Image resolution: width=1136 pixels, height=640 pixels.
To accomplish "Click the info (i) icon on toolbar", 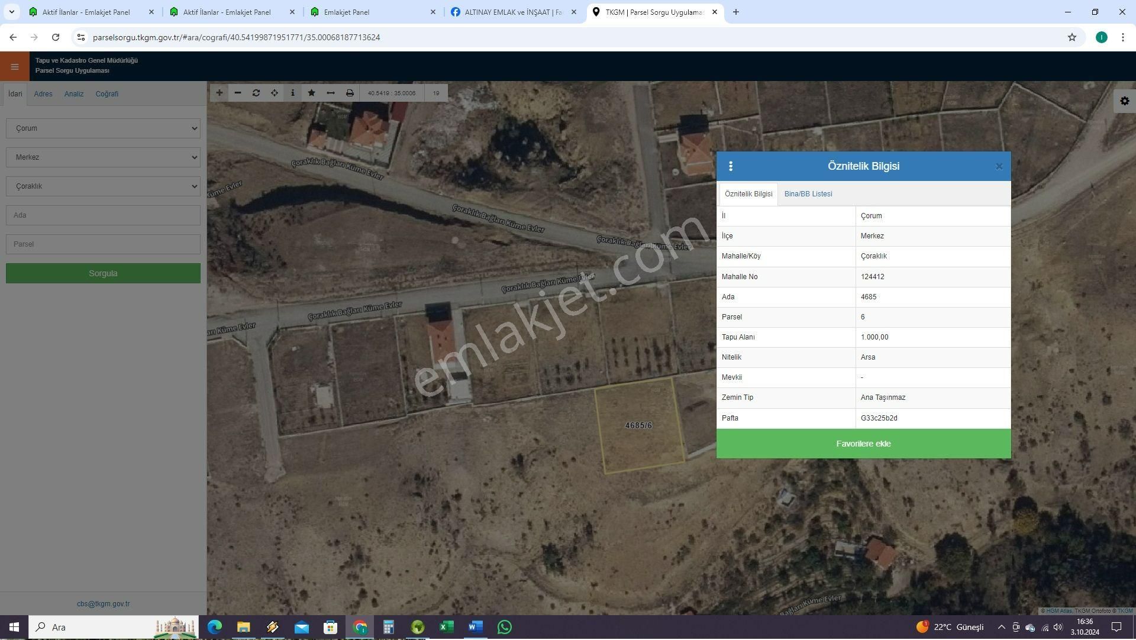I will click(x=293, y=93).
